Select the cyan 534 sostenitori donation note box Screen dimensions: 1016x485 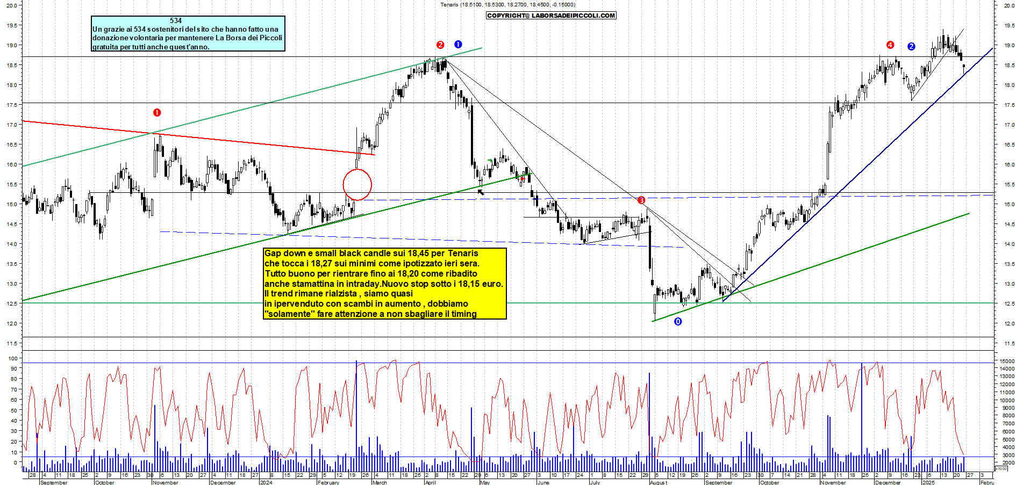point(188,33)
